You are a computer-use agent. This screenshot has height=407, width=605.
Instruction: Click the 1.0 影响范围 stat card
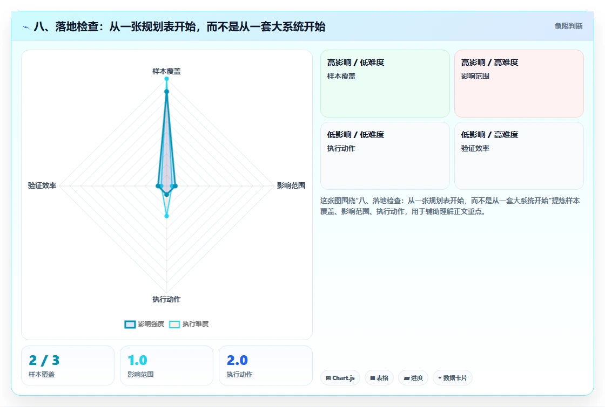click(167, 365)
